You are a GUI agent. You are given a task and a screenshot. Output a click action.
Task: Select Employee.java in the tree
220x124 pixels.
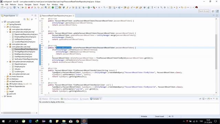point(20,66)
